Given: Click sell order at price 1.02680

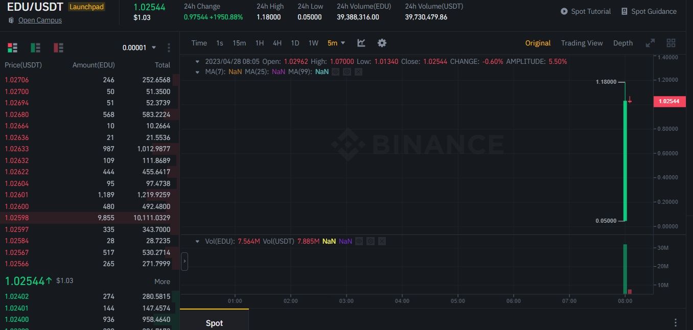Looking at the screenshot, I should tap(89, 114).
